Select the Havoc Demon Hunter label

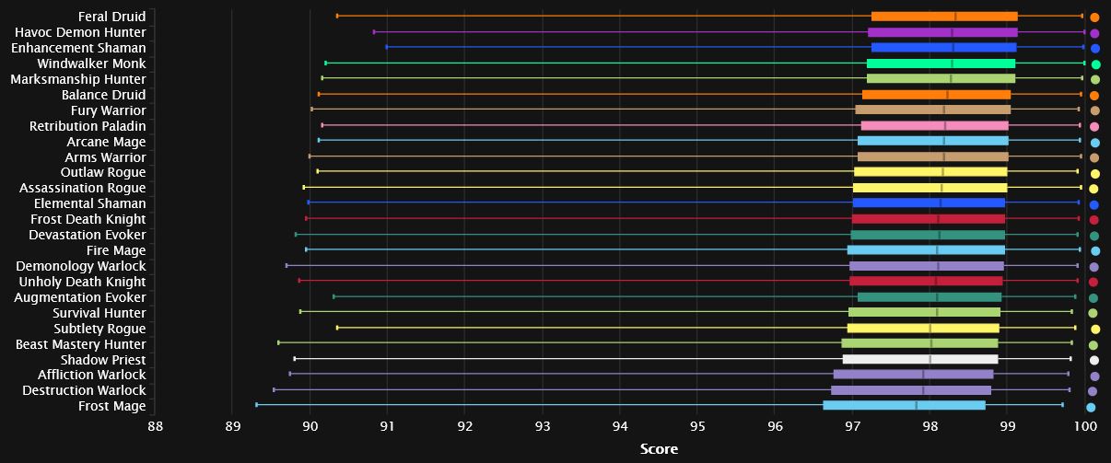tap(80, 32)
